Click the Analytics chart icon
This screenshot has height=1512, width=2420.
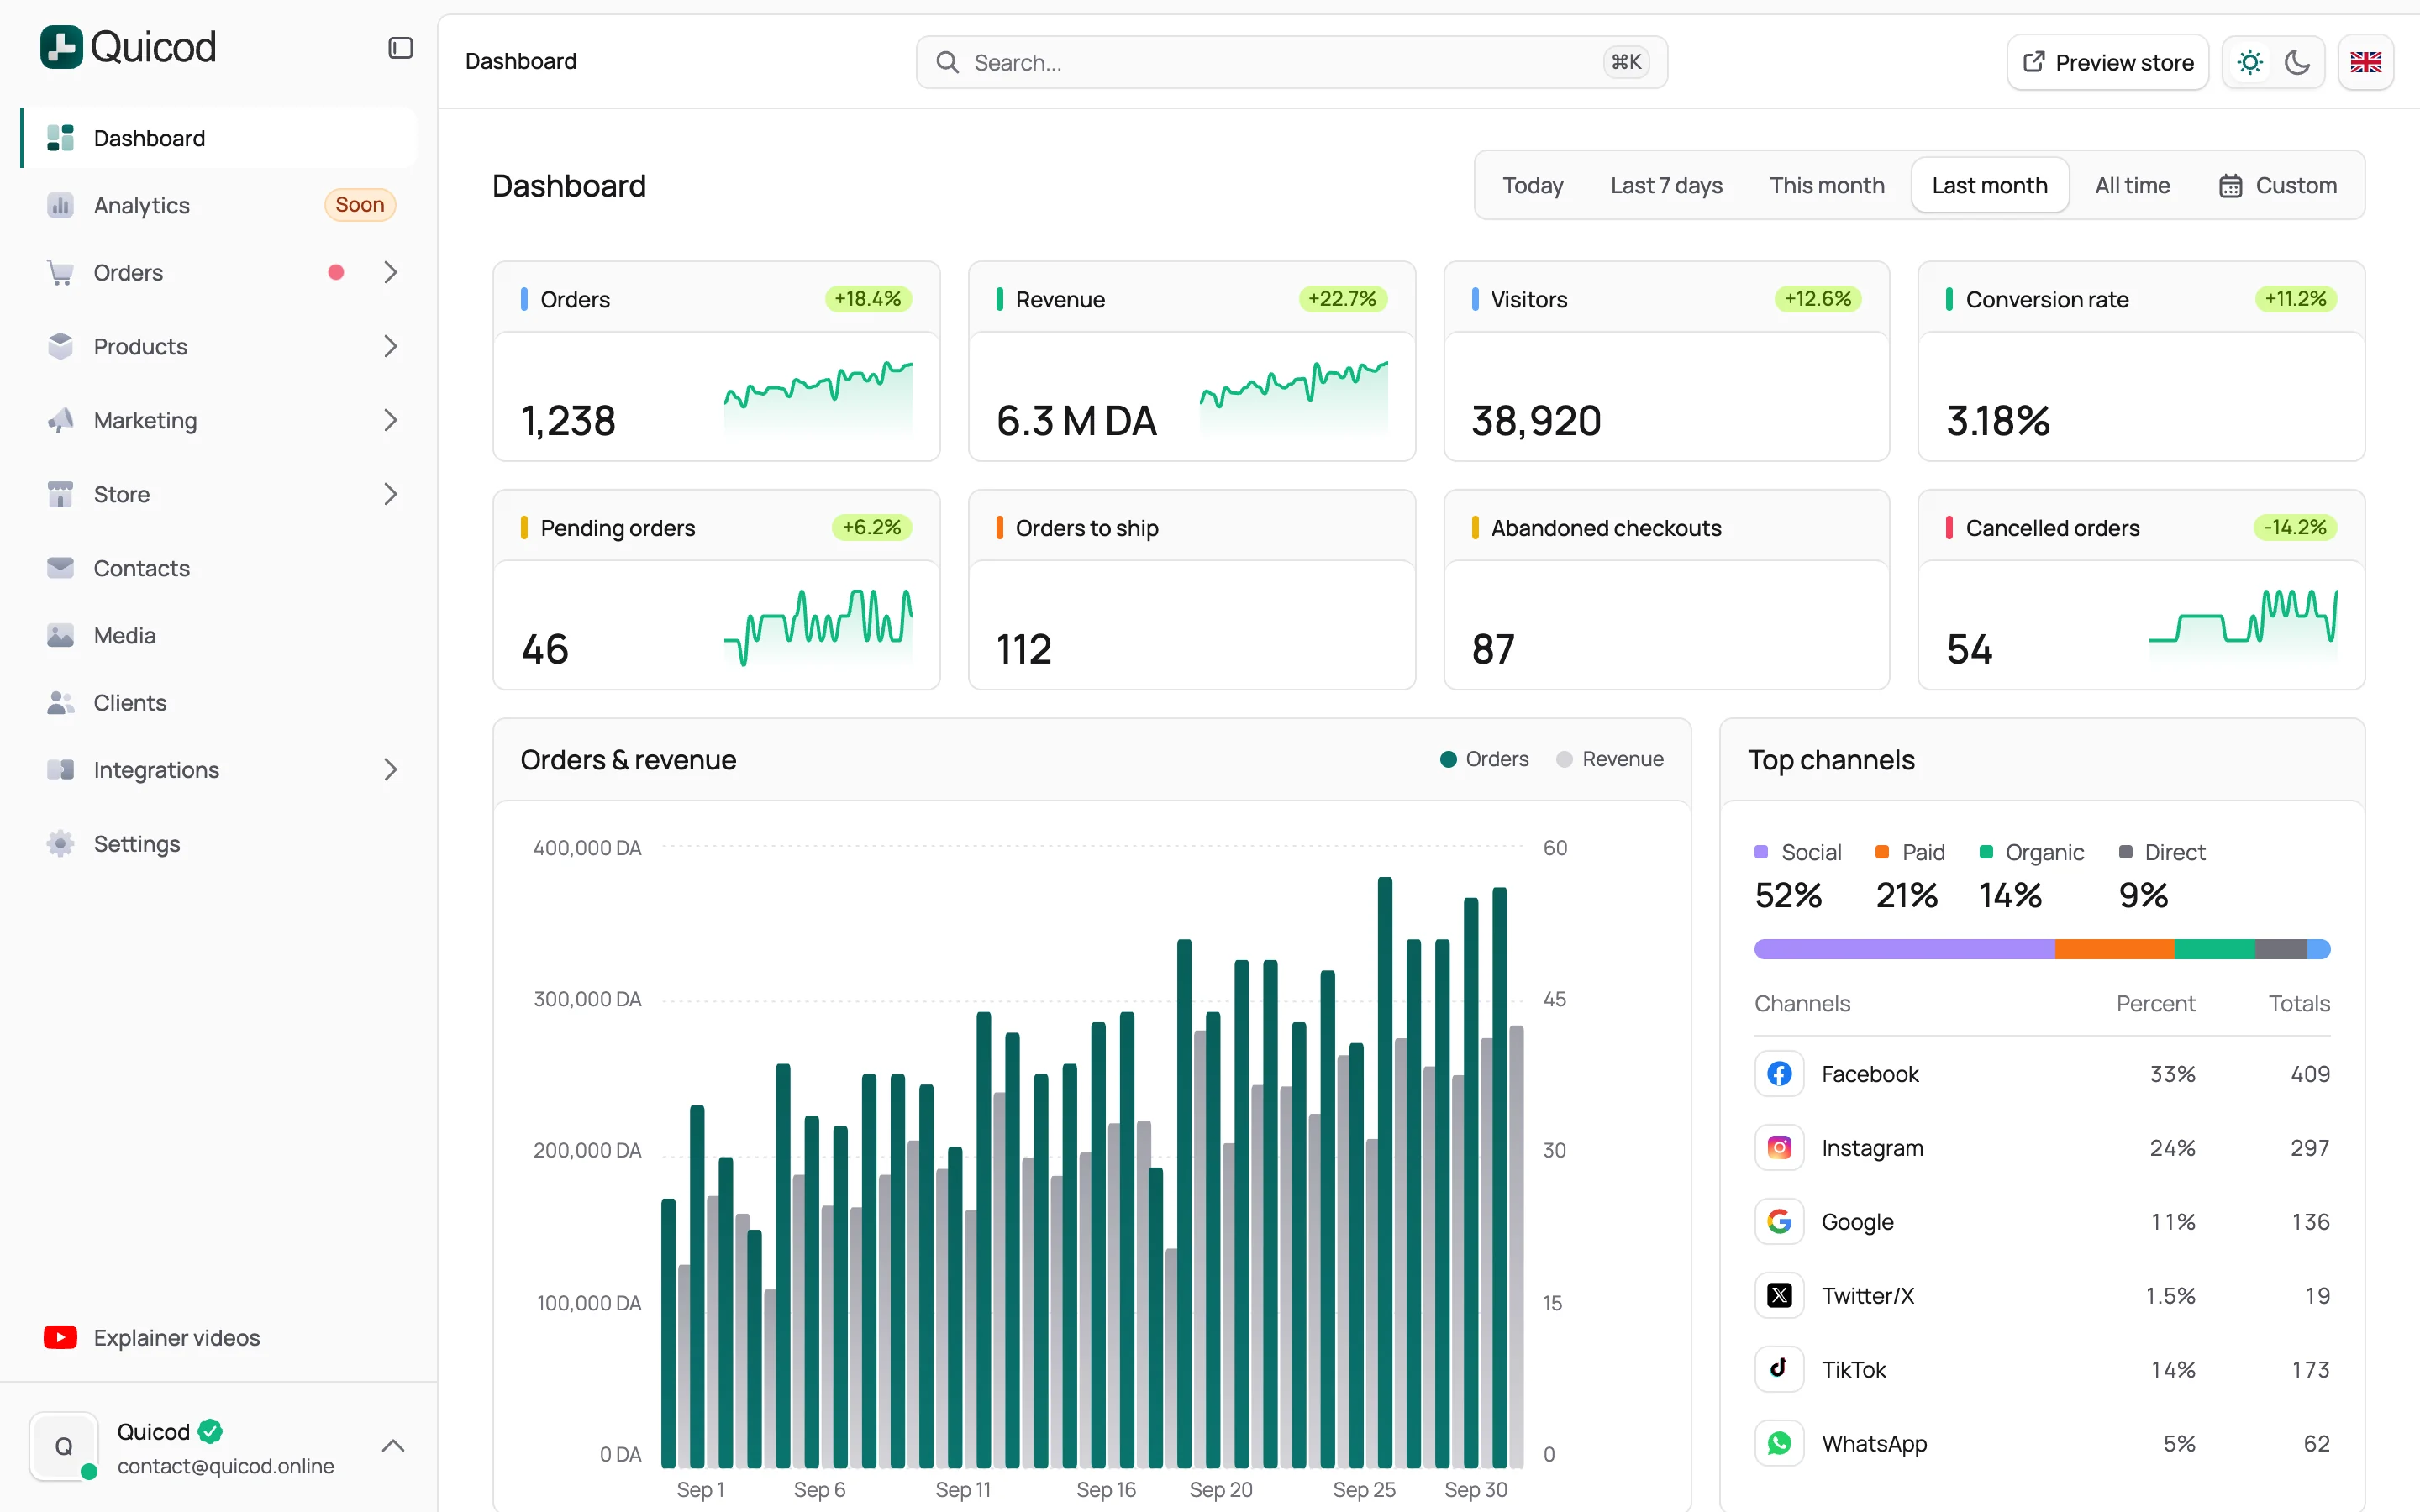tap(60, 205)
